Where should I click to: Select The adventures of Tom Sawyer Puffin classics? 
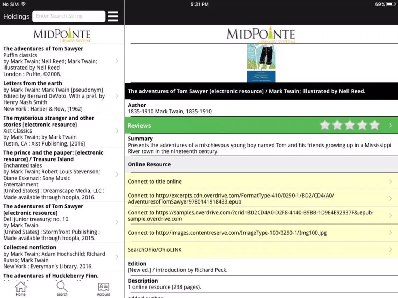click(x=62, y=61)
